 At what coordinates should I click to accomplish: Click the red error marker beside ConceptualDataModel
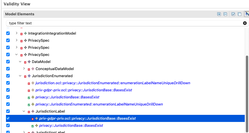click(29, 69)
